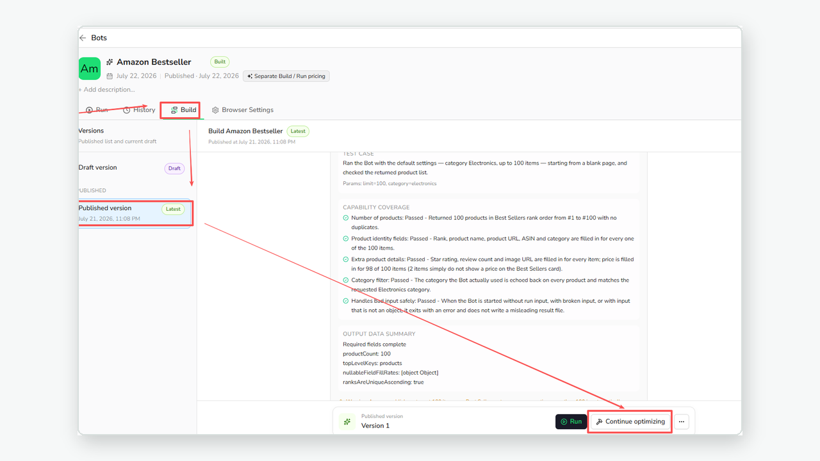The width and height of the screenshot is (820, 461).
Task: Click the check icon beside Product identity fields
Action: tap(346, 239)
